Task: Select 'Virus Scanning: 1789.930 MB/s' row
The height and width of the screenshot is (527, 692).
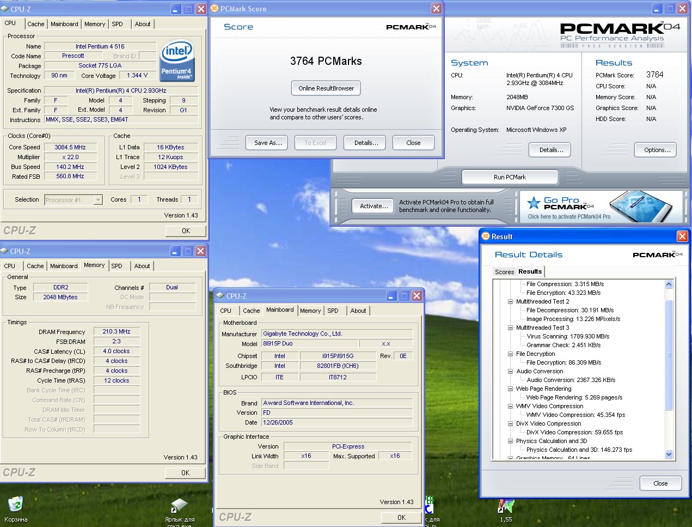Action: pyautogui.click(x=568, y=336)
